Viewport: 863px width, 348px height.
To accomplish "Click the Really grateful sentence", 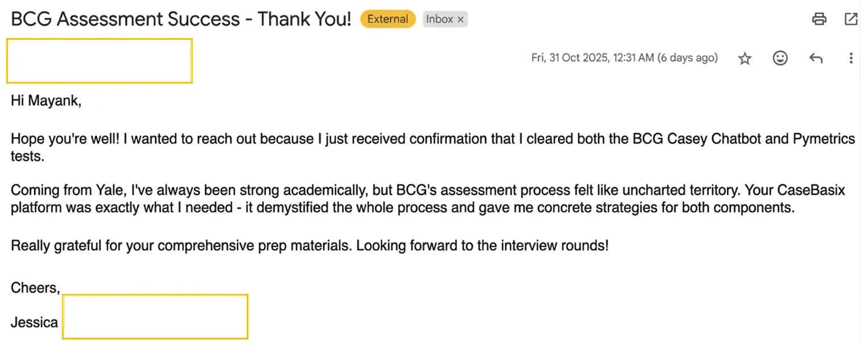I will 310,246.
